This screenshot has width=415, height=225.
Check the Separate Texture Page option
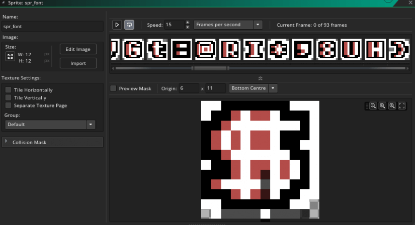[x=8, y=105]
